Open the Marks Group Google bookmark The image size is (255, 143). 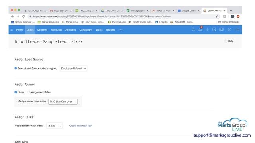70,22
